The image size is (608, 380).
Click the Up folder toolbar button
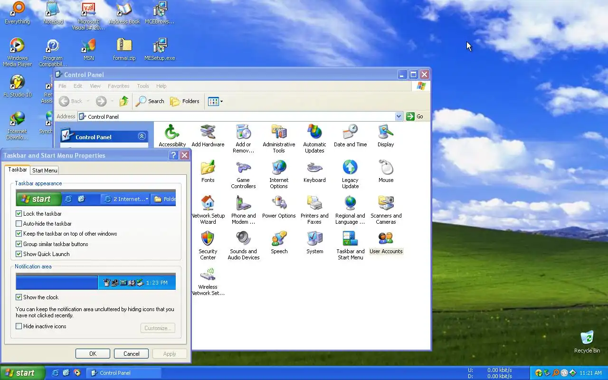coord(124,101)
